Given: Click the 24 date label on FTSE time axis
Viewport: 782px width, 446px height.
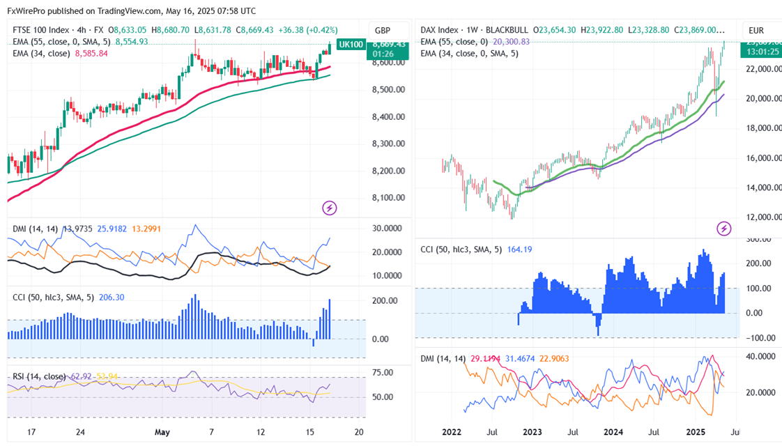Looking at the screenshot, I should [x=79, y=432].
